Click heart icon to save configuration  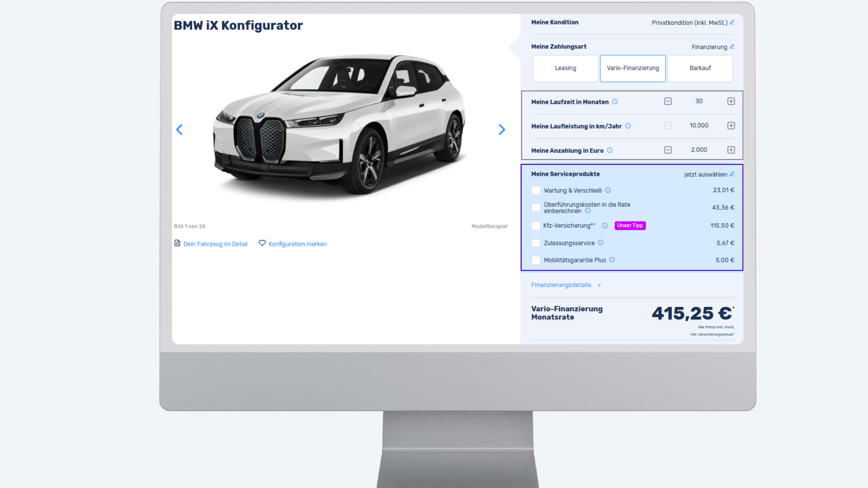[x=262, y=243]
